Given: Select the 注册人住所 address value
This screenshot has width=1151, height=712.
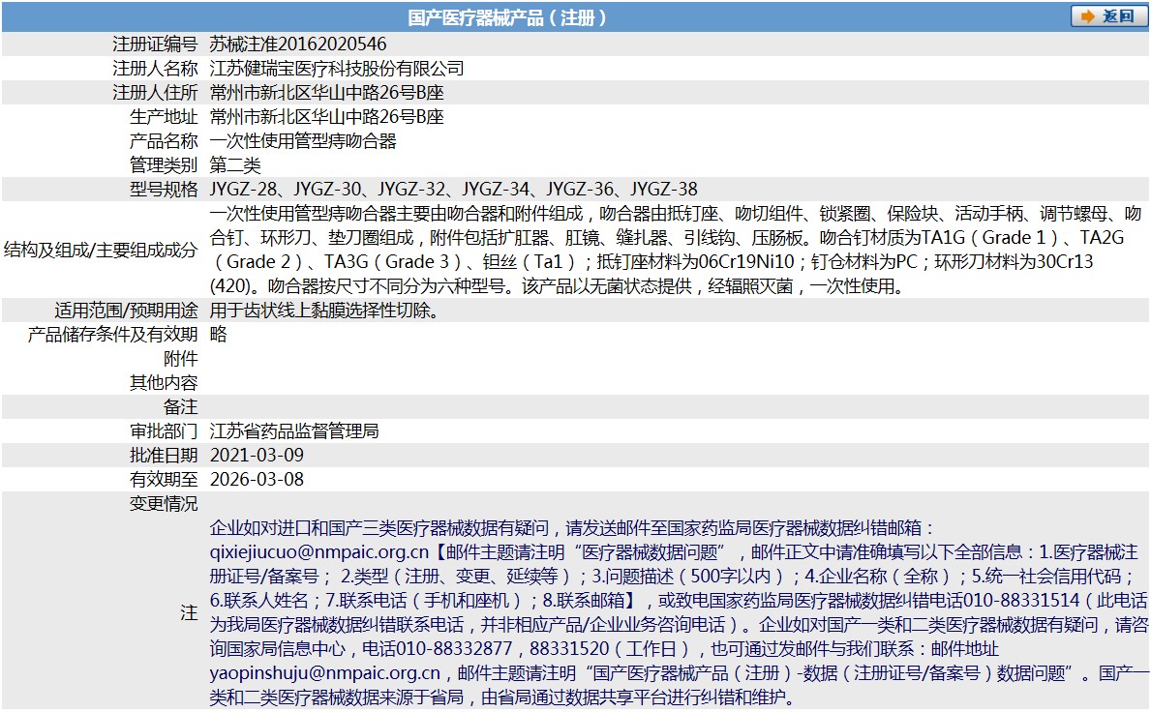Looking at the screenshot, I should click(x=326, y=93).
